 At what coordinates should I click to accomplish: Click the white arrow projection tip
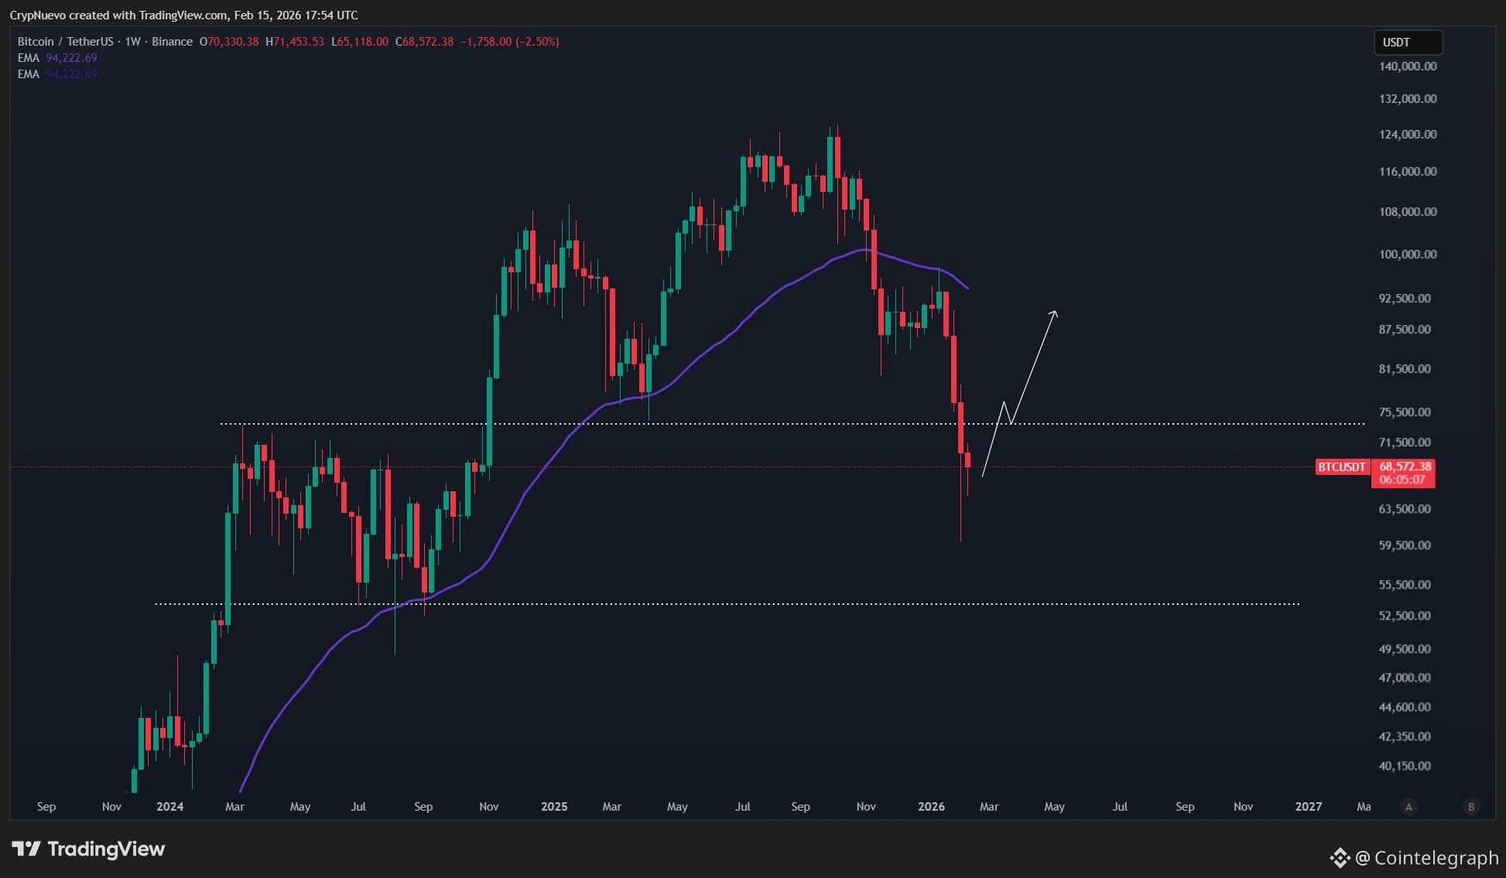pyautogui.click(x=1055, y=313)
